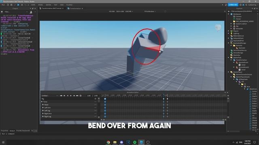
Task: Play animation in reverse in Animation Editor
Action: click(x=68, y=96)
